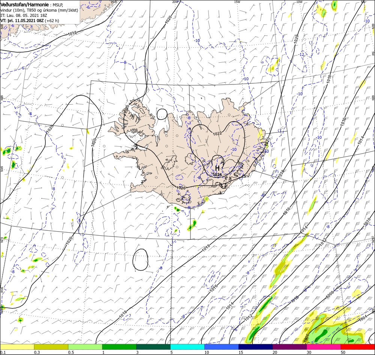Click the '10W' longitude label at top
The height and width of the screenshot is (355, 375).
[299, 2]
